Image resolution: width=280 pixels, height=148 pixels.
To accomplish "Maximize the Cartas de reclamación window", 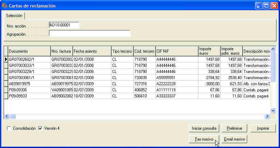I will coord(266,6).
